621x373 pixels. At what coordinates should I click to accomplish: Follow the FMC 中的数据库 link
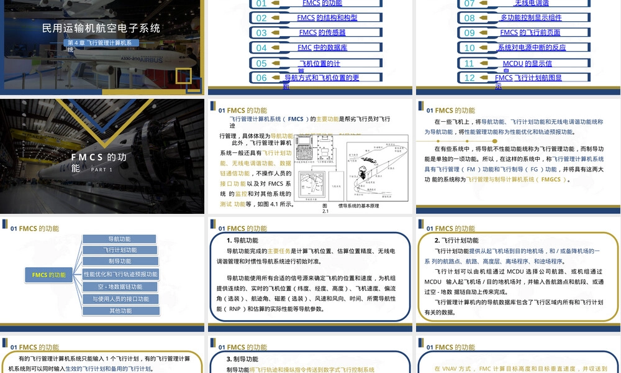(x=322, y=48)
